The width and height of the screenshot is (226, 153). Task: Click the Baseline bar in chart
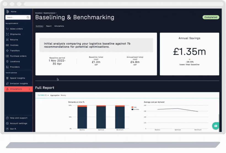point(82,117)
